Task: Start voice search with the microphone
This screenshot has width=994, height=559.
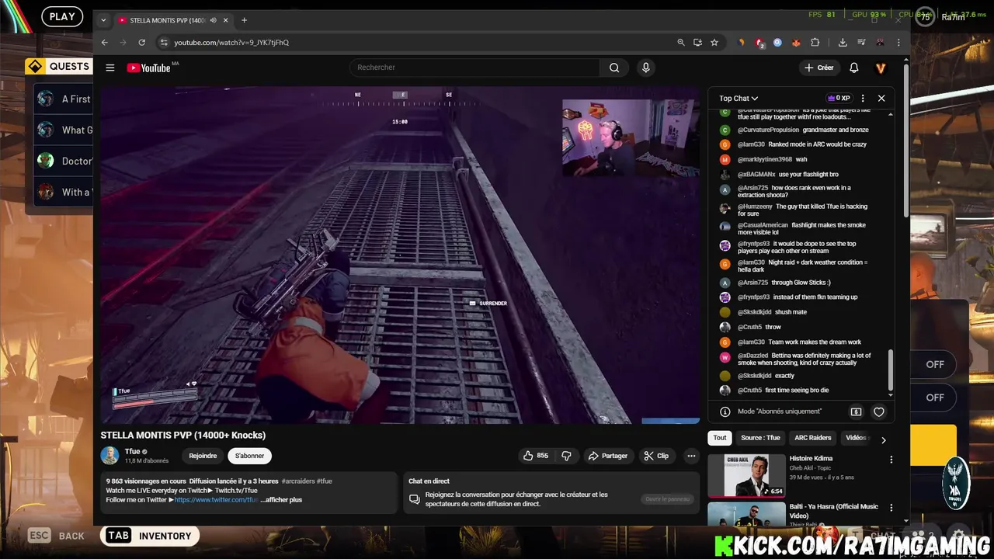Action: (x=645, y=68)
